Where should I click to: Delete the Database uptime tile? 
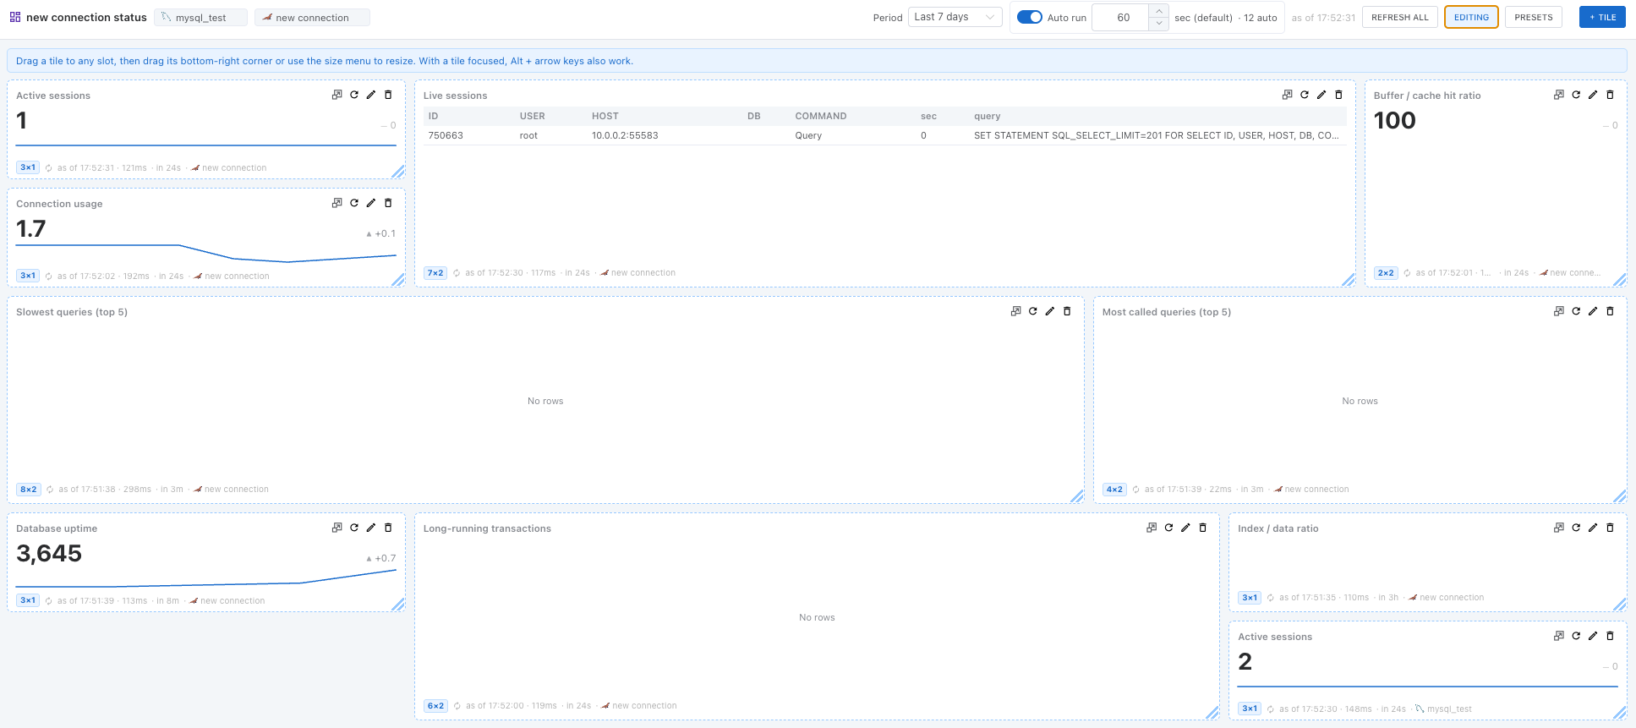388,528
